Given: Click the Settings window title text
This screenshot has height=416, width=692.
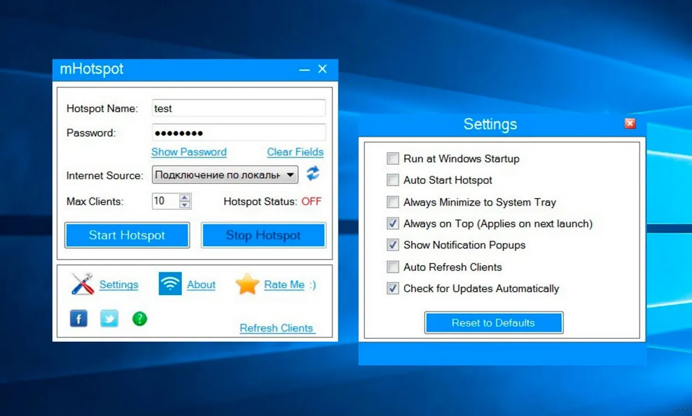Looking at the screenshot, I should (x=490, y=124).
